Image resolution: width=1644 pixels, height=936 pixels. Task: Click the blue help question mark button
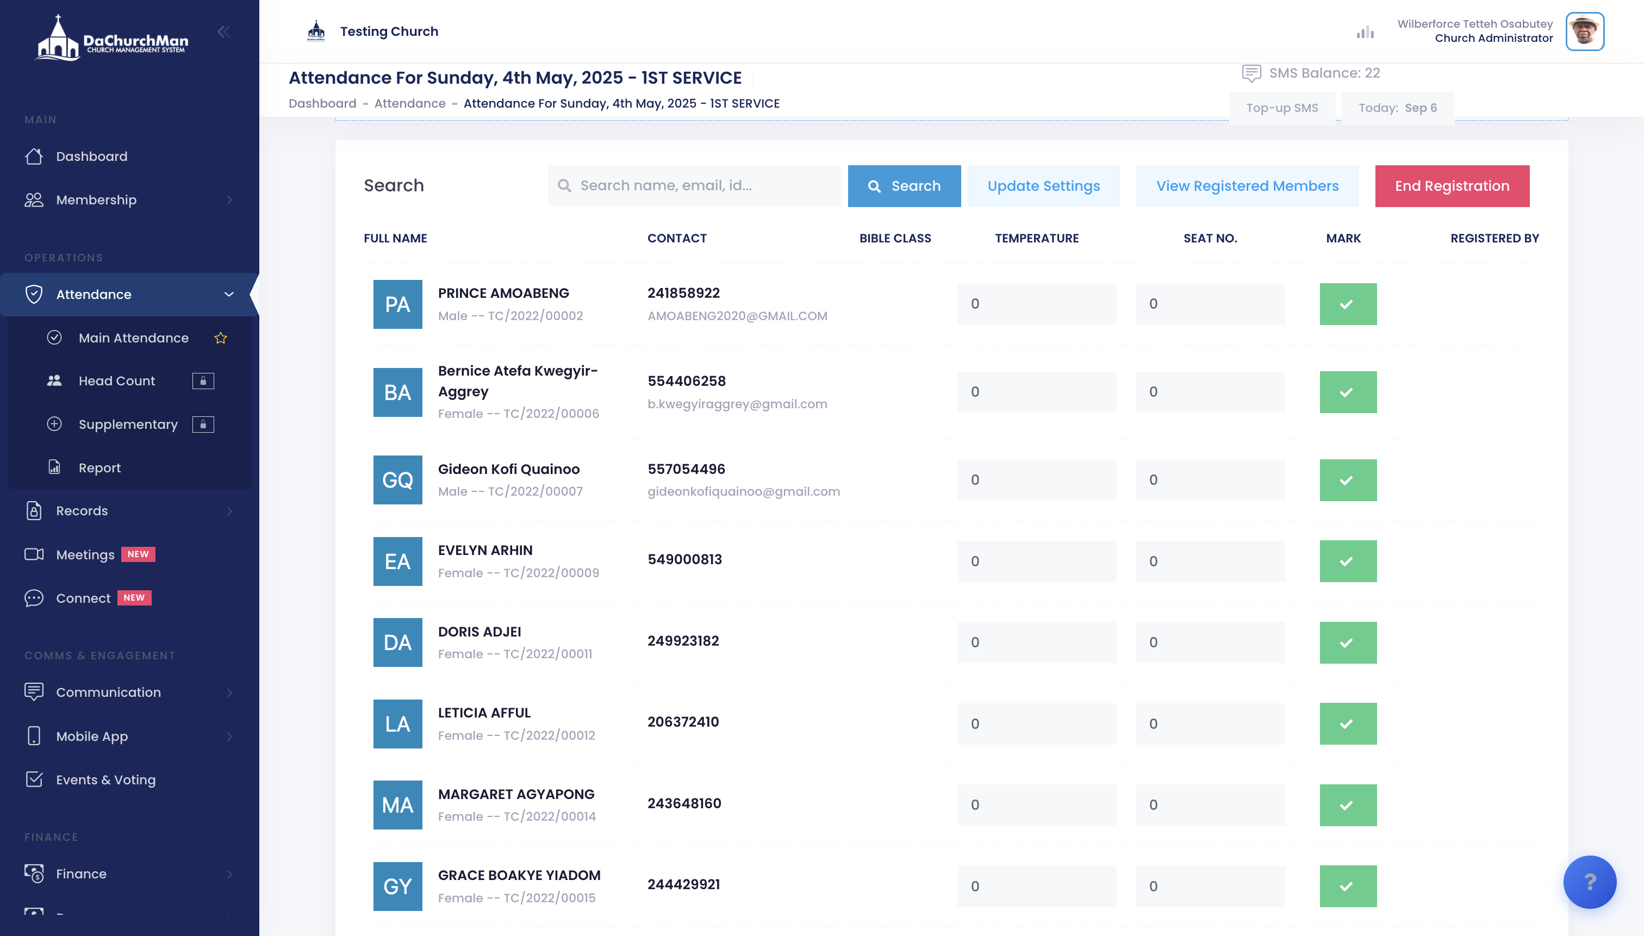tap(1589, 882)
